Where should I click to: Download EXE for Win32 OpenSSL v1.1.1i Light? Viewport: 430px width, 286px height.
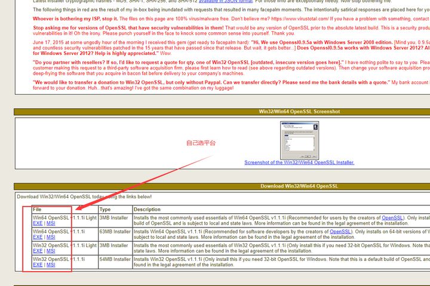[38, 251]
